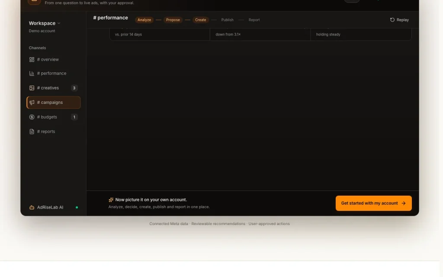The width and height of the screenshot is (443, 277).
Task: Click 'Connected Meta data' footer text
Action: point(169,224)
